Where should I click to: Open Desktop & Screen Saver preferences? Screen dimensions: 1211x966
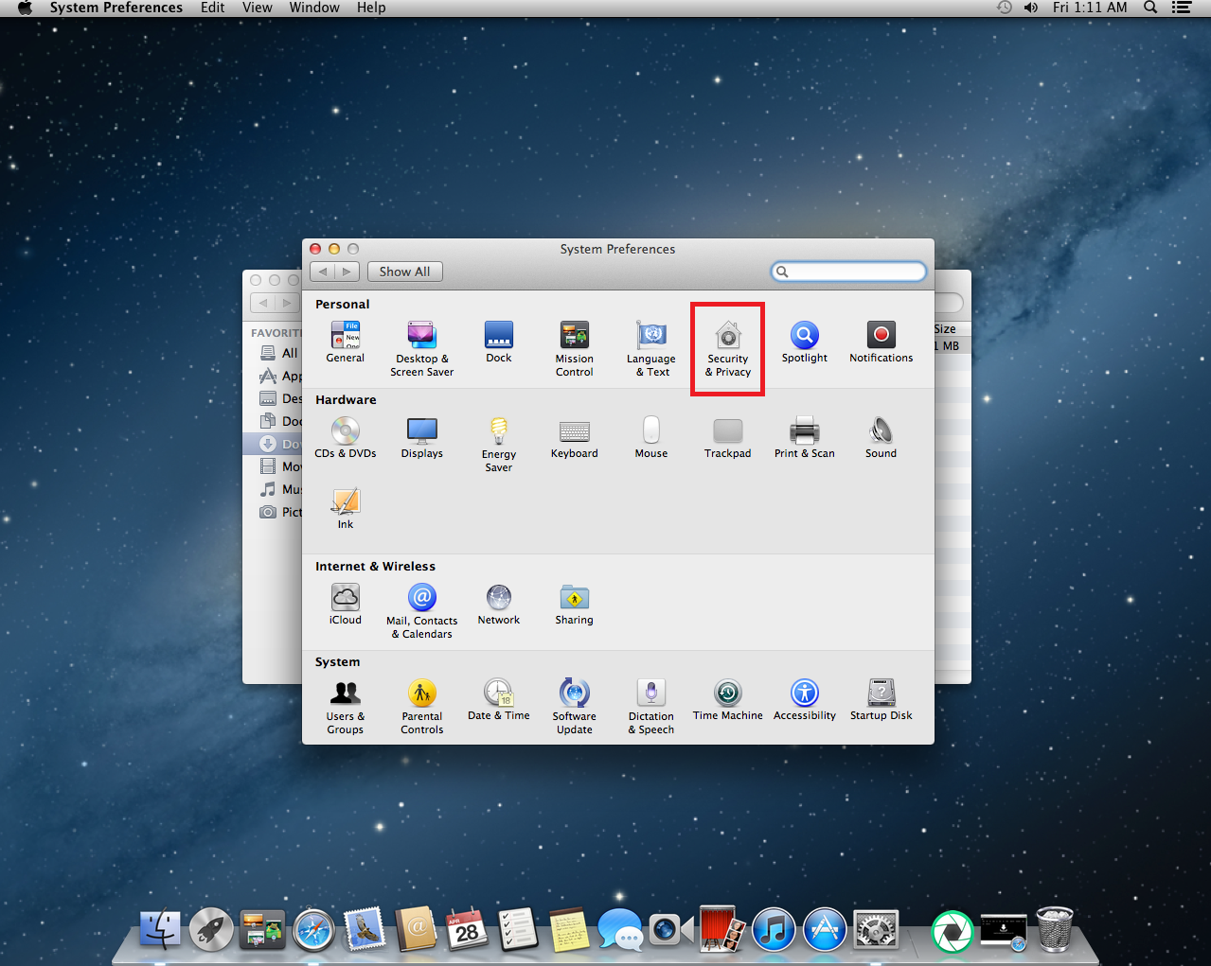click(421, 348)
